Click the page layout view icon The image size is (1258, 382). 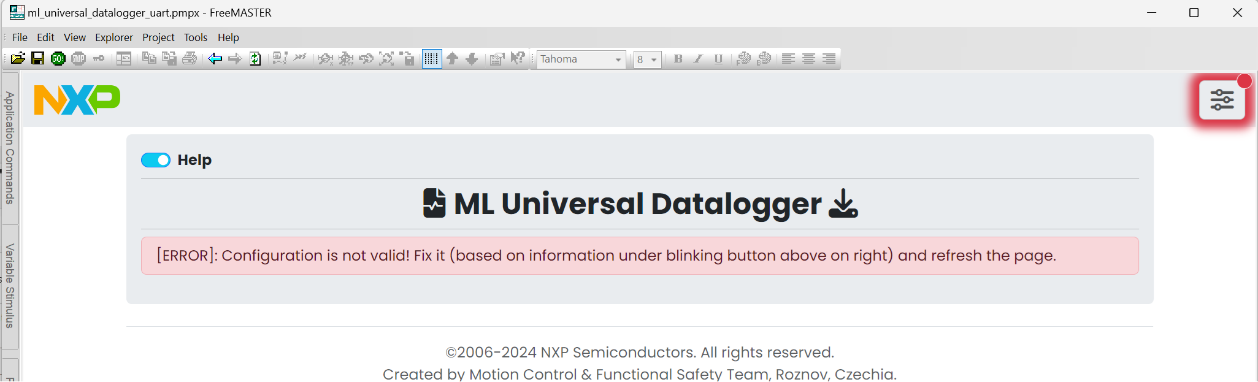124,59
